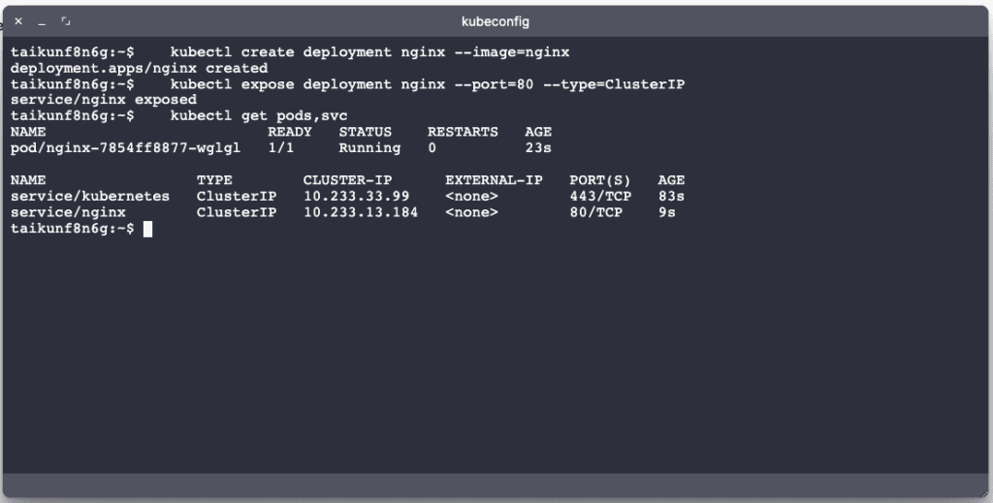This screenshot has height=503, width=993.
Task: Maximize the terminal window
Action: (x=66, y=21)
